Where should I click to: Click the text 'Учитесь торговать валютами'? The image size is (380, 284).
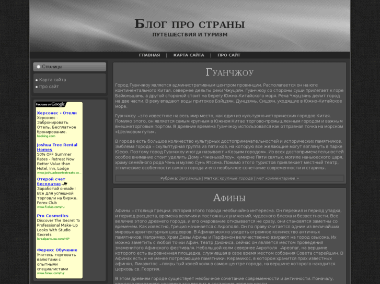(56, 257)
